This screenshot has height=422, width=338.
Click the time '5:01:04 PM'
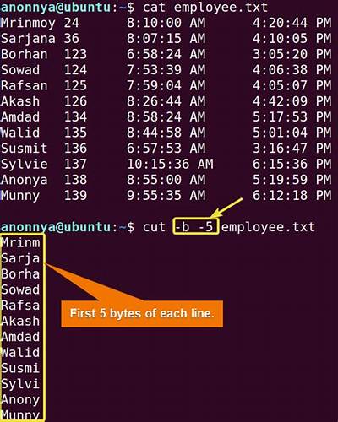[292, 133]
